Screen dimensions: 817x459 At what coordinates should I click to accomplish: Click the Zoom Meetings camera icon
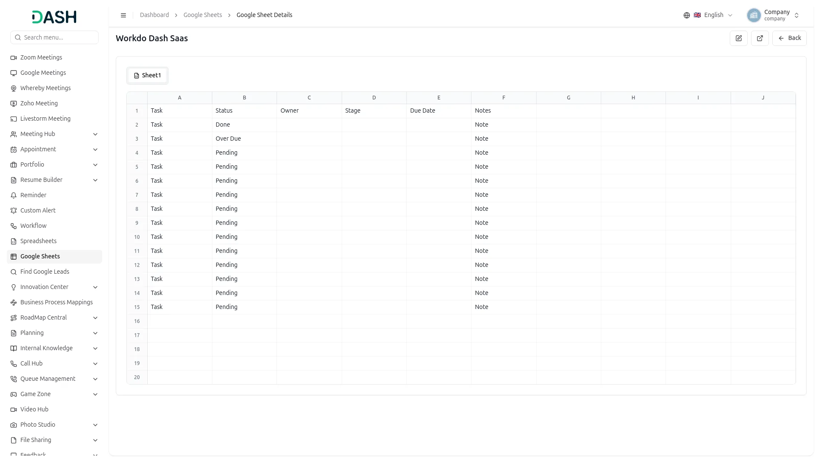(x=14, y=58)
